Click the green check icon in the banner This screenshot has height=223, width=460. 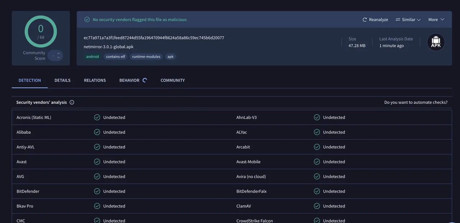(87, 20)
